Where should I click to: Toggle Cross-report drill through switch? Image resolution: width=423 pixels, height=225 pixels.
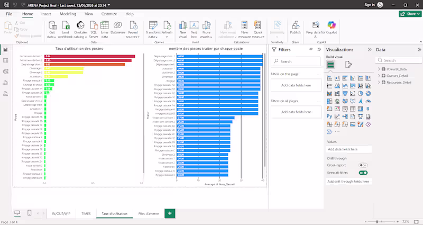click(x=363, y=165)
